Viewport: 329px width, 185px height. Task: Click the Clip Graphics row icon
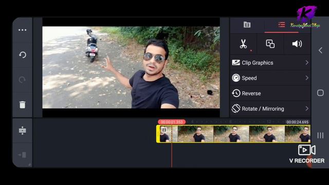236,63
